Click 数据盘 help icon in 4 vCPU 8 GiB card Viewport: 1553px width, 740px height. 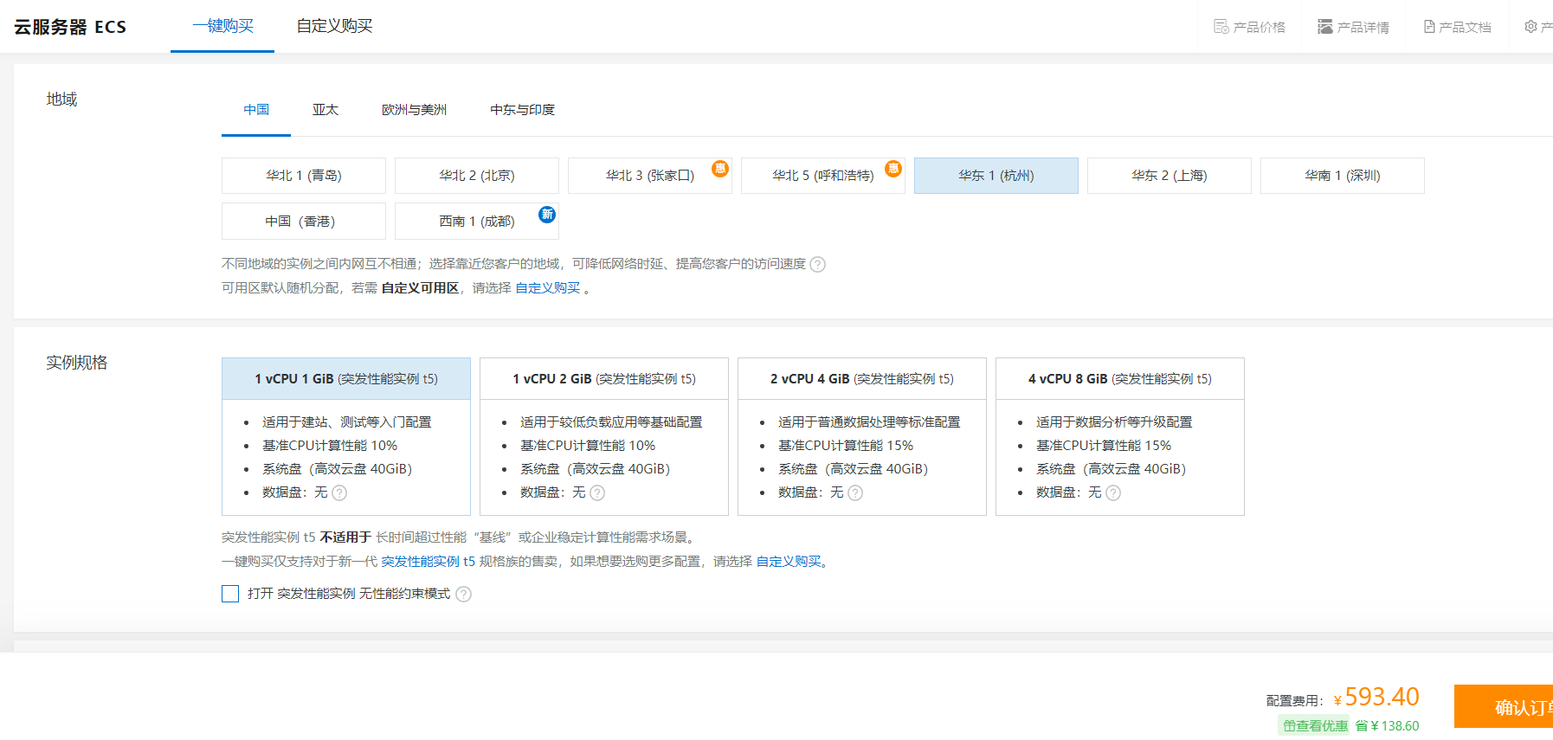pos(1113,492)
